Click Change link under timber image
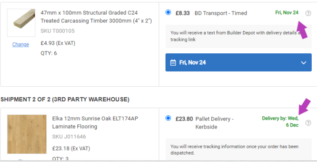 tap(21, 44)
